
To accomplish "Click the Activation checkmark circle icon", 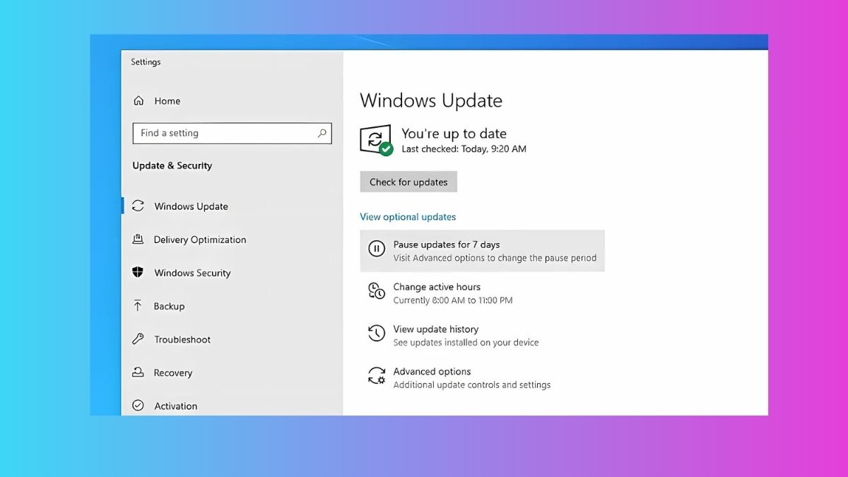I will point(139,406).
